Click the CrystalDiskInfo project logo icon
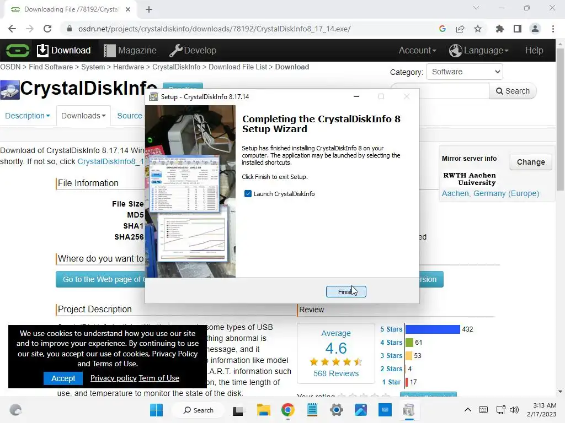 click(10, 90)
